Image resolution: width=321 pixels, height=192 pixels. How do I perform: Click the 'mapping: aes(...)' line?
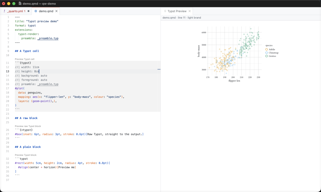click(x=71, y=97)
